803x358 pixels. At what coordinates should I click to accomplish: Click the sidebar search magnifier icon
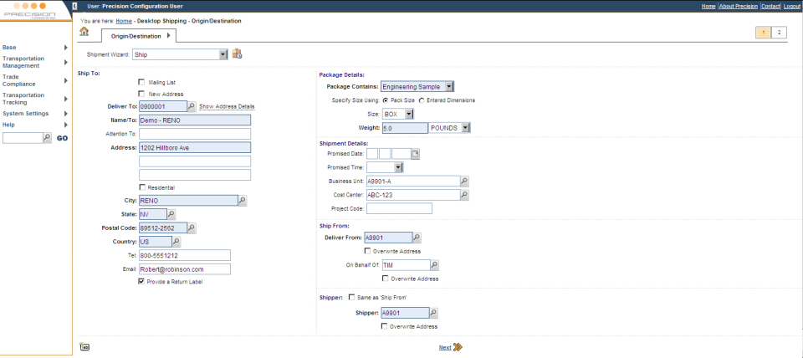click(x=47, y=138)
